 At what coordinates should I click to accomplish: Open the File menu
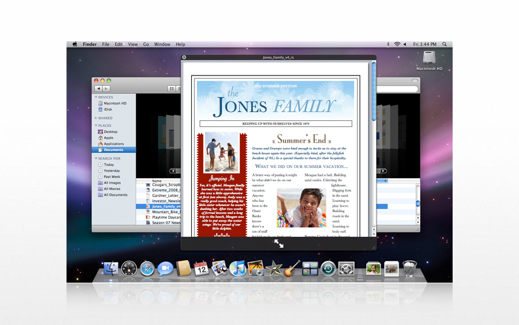pyautogui.click(x=106, y=44)
